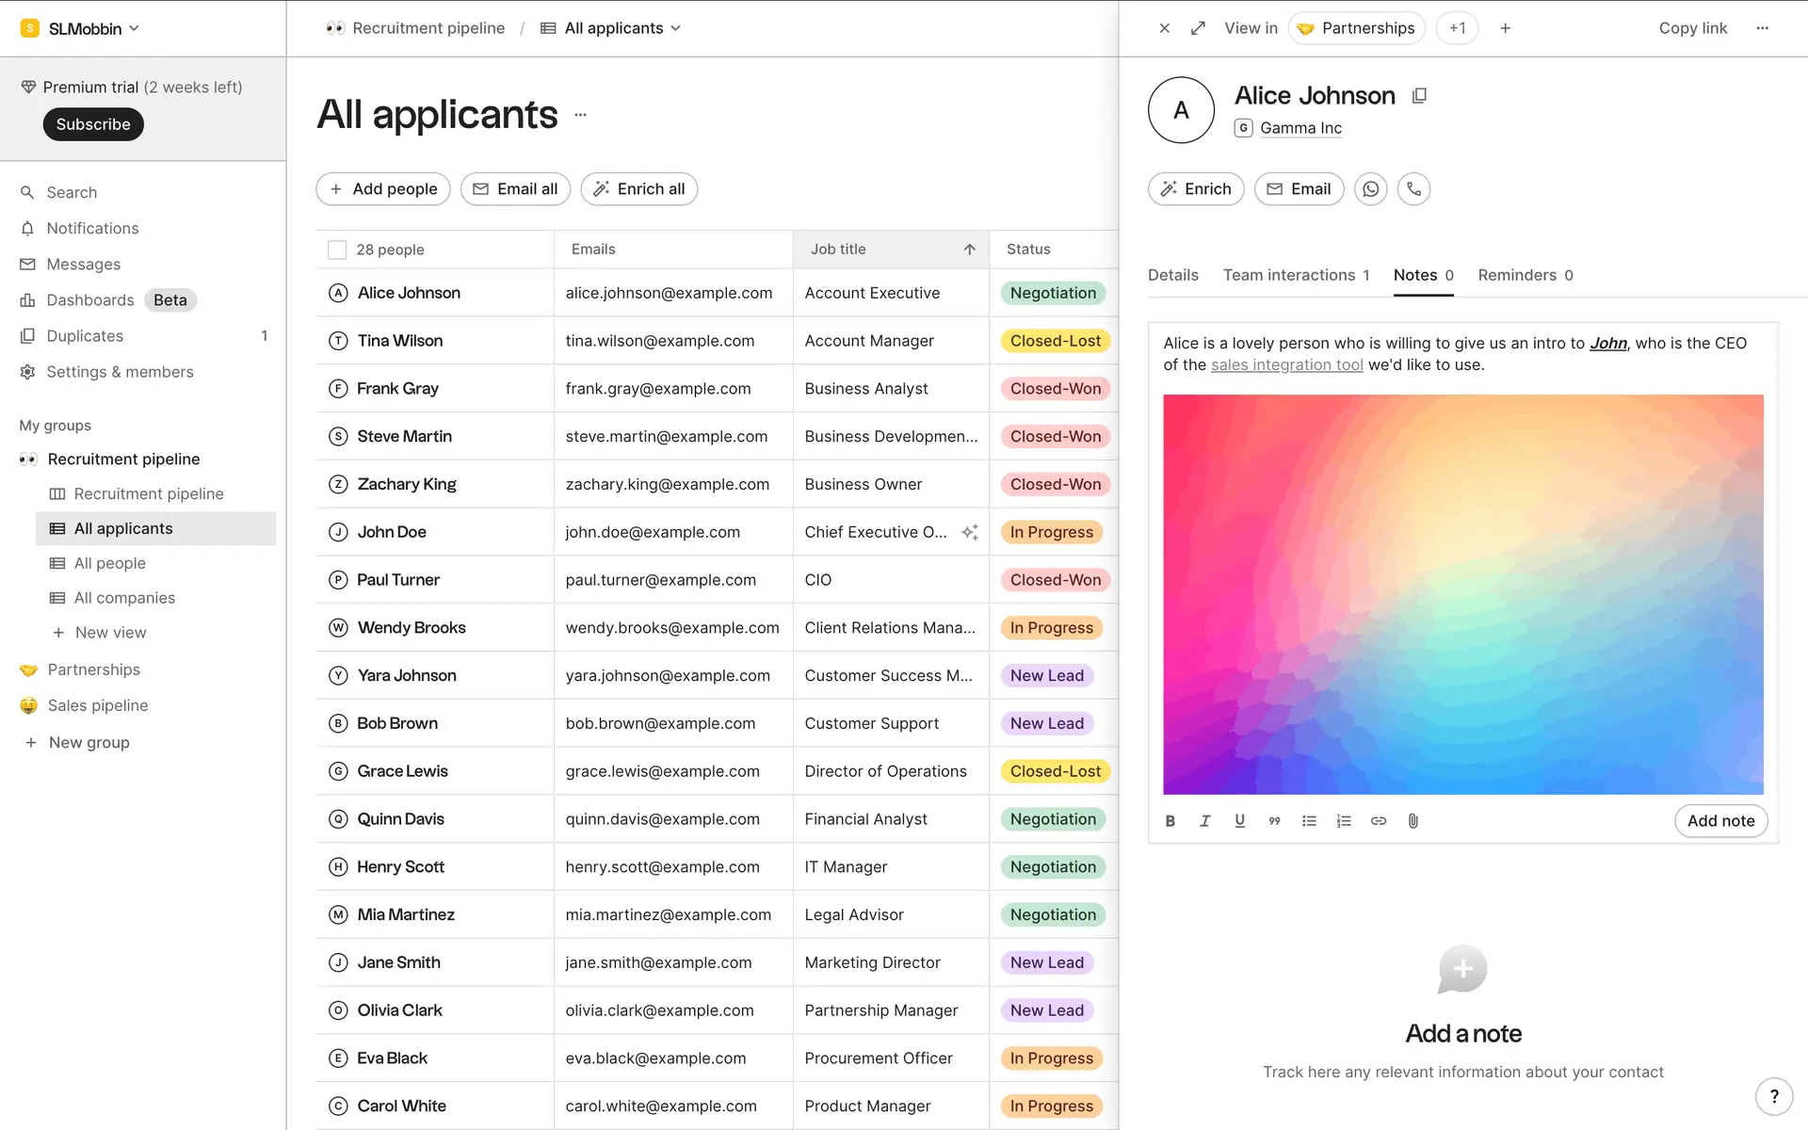This screenshot has height=1130, width=1808.
Task: Open the more options menu in contact panel
Action: (x=1762, y=28)
